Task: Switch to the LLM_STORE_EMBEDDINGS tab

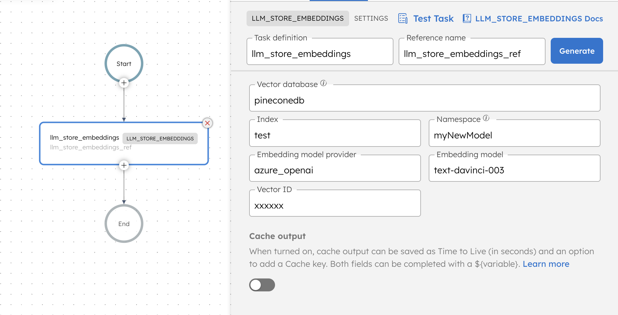Action: [298, 18]
